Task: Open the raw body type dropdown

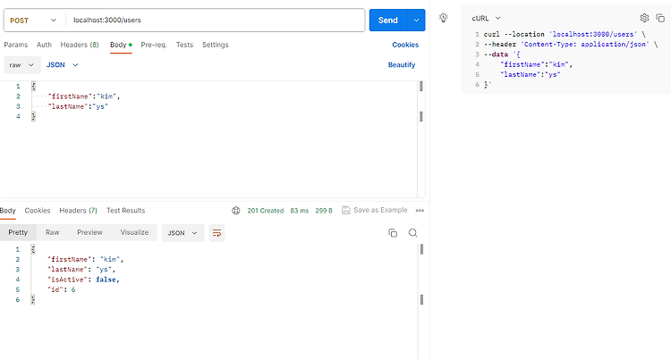Action: tap(22, 65)
